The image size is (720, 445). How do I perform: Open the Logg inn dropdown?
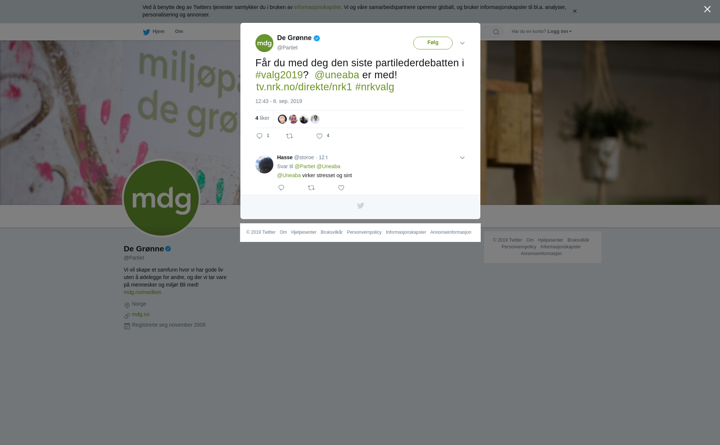pyautogui.click(x=559, y=31)
